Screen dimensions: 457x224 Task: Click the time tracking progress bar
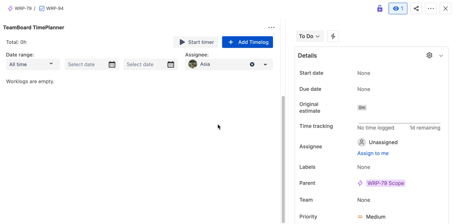click(x=399, y=123)
